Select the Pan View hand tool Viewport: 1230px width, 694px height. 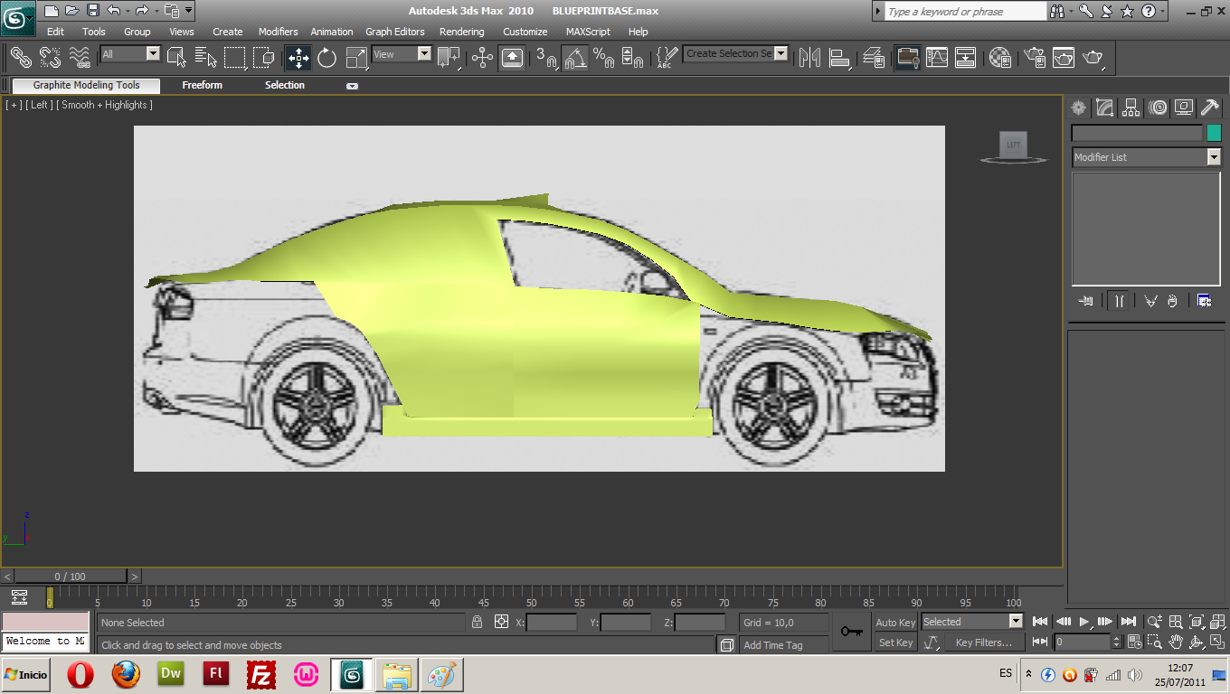pyautogui.click(x=1176, y=642)
